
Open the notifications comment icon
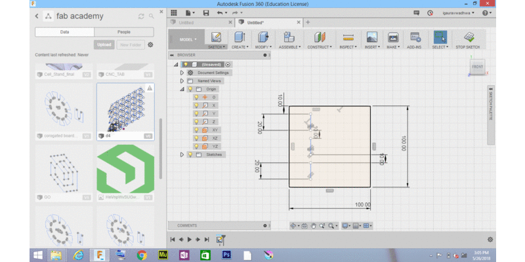point(416,12)
